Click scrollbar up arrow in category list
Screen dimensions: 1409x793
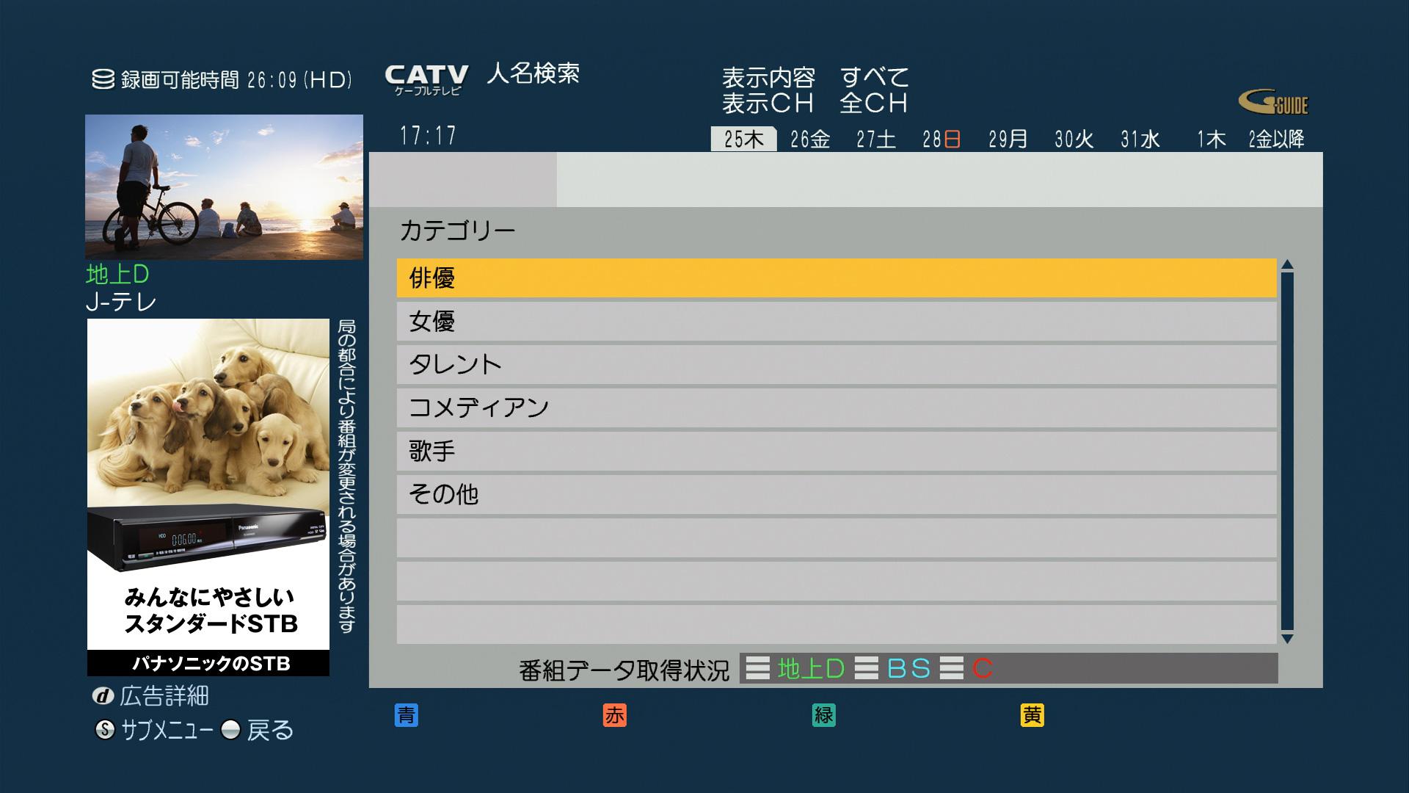coord(1286,265)
